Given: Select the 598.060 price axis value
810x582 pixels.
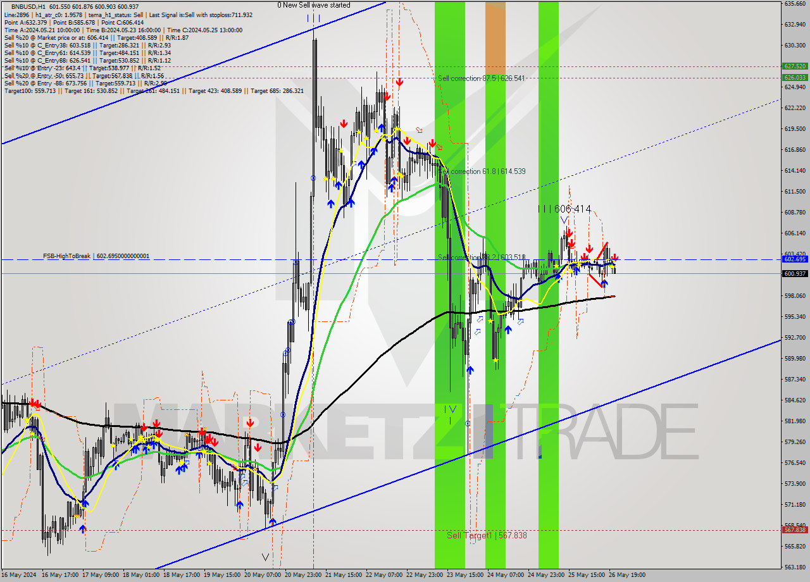Looking at the screenshot, I should click(x=794, y=295).
